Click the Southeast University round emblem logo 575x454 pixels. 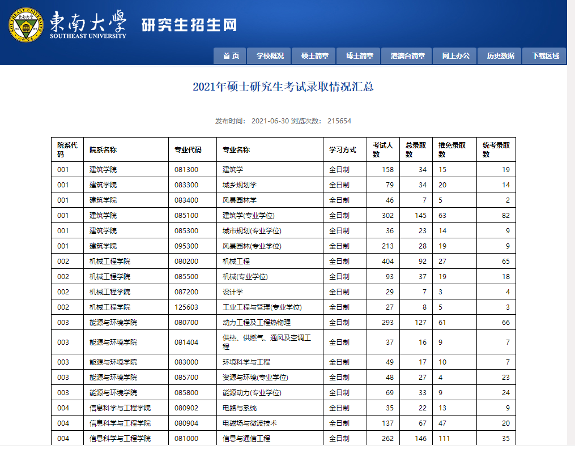click(25, 25)
